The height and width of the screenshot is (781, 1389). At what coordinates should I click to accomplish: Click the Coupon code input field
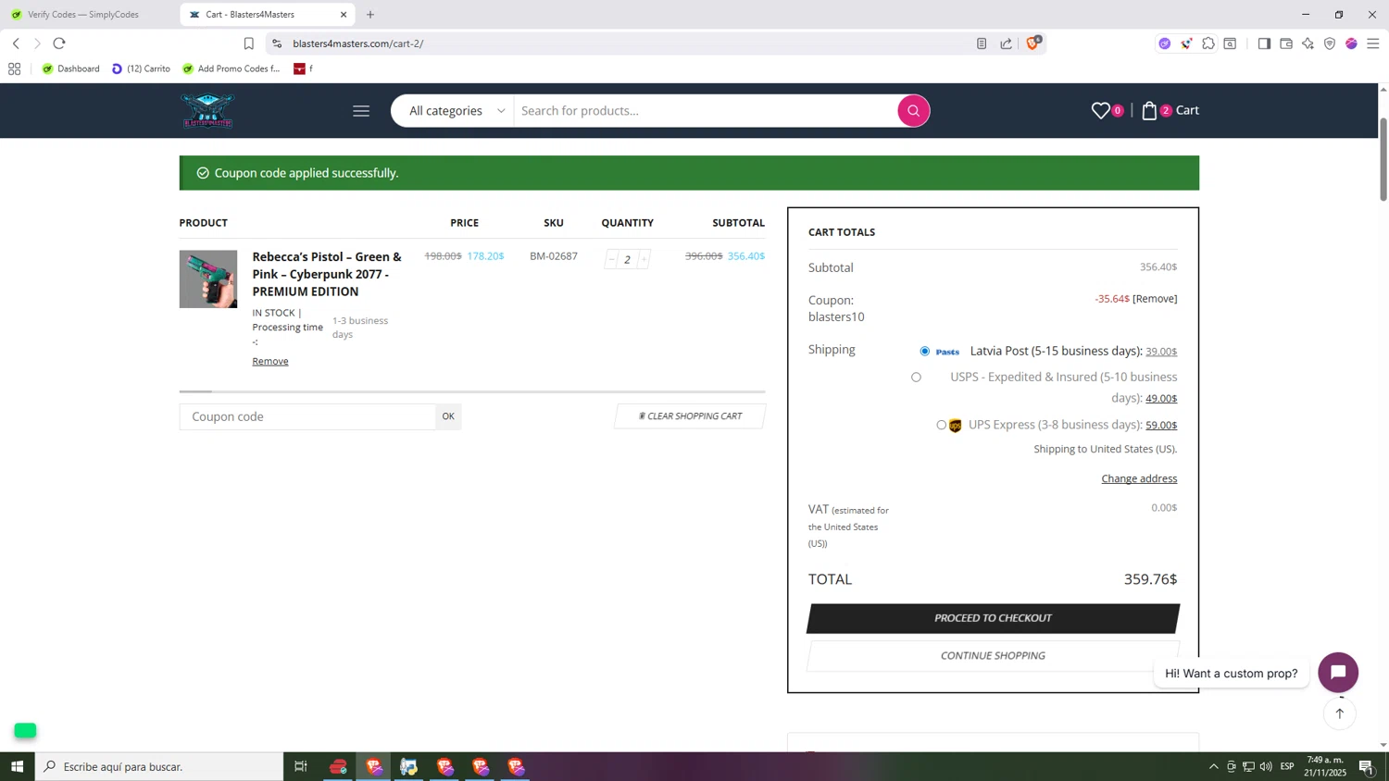coord(307,416)
